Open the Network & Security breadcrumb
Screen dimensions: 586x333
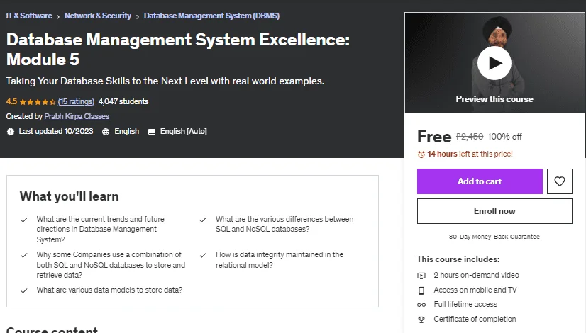[98, 16]
